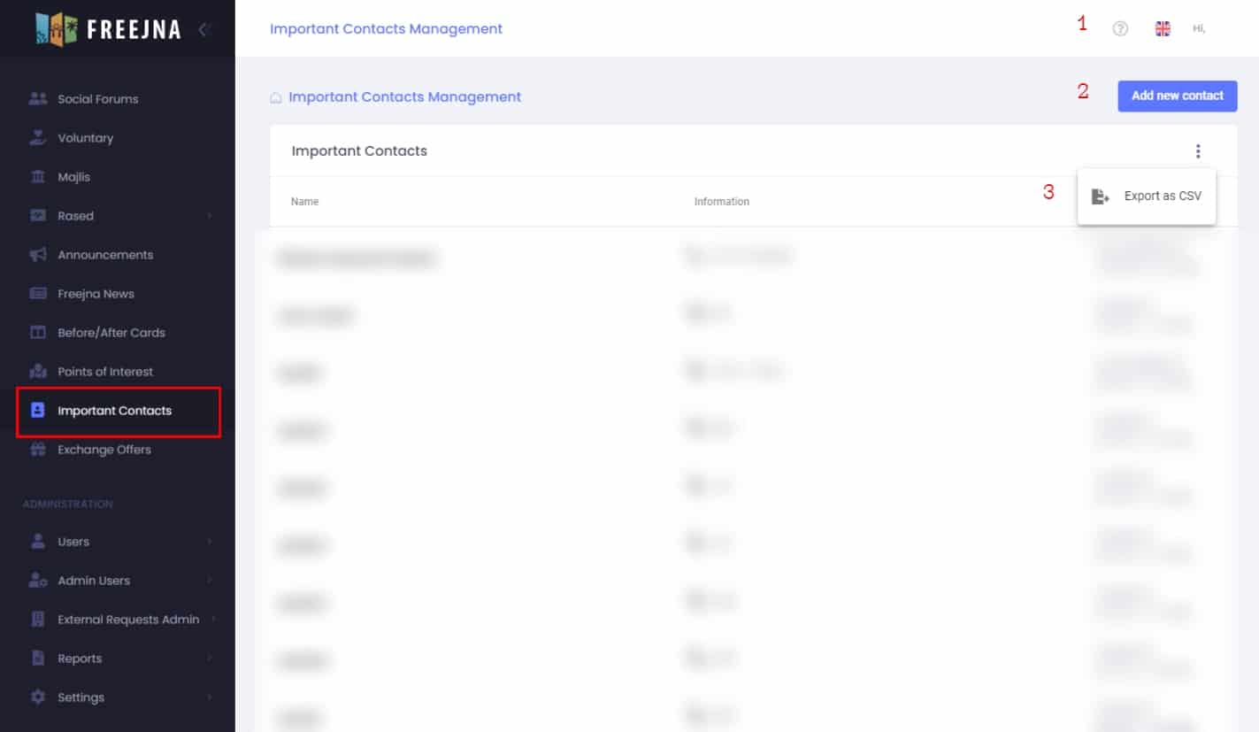Click the Voluntary hand icon

[38, 138]
